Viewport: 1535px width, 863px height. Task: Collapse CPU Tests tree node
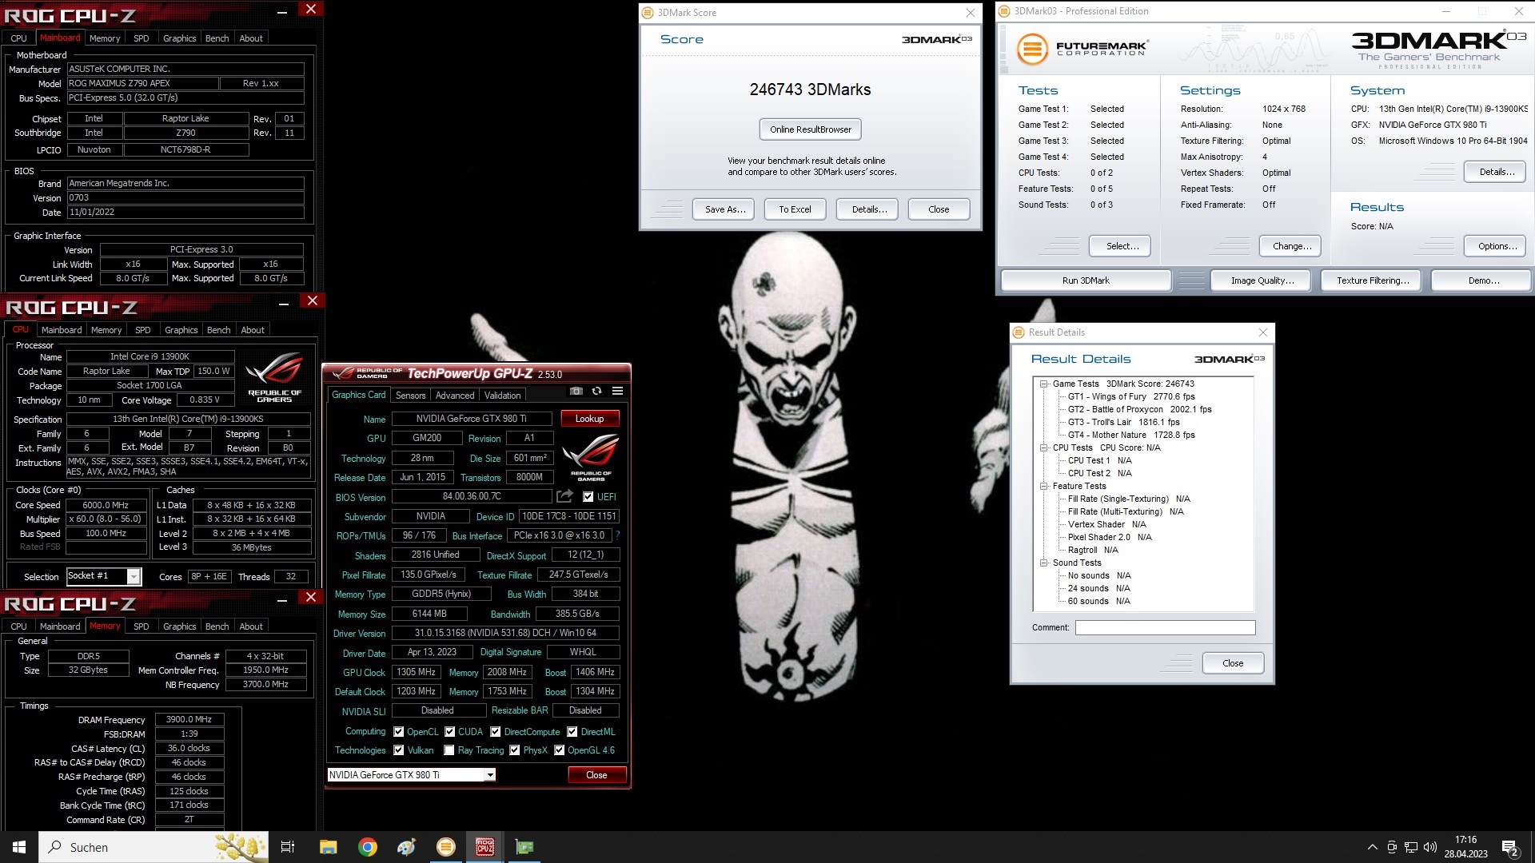tap(1043, 447)
